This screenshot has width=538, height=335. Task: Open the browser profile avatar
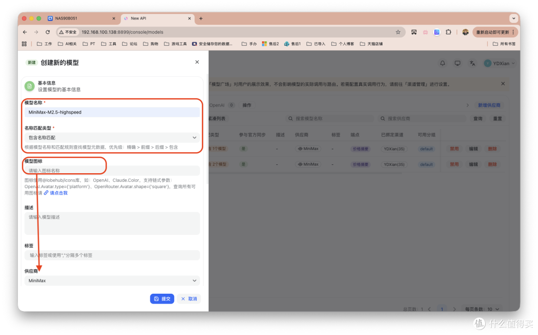[465, 32]
